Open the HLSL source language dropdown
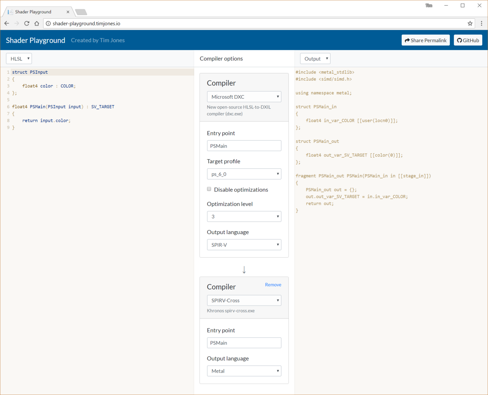488x395 pixels. pyautogui.click(x=19, y=58)
